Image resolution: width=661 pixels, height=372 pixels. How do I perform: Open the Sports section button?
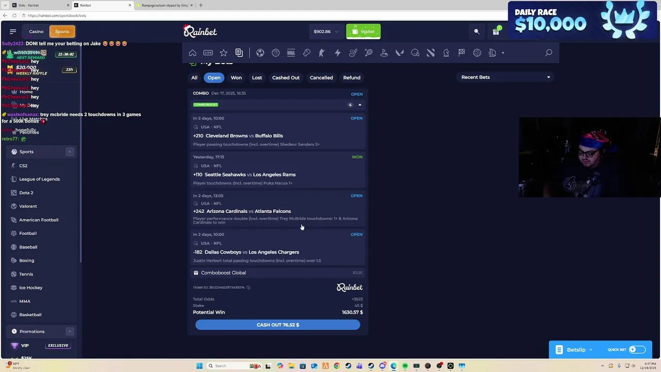62,32
